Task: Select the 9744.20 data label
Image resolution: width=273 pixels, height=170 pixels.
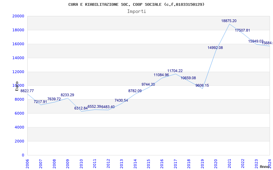Action: (x=148, y=84)
